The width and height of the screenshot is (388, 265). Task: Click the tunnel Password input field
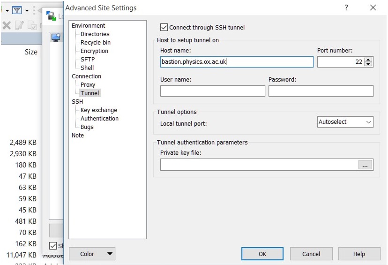coord(321,91)
